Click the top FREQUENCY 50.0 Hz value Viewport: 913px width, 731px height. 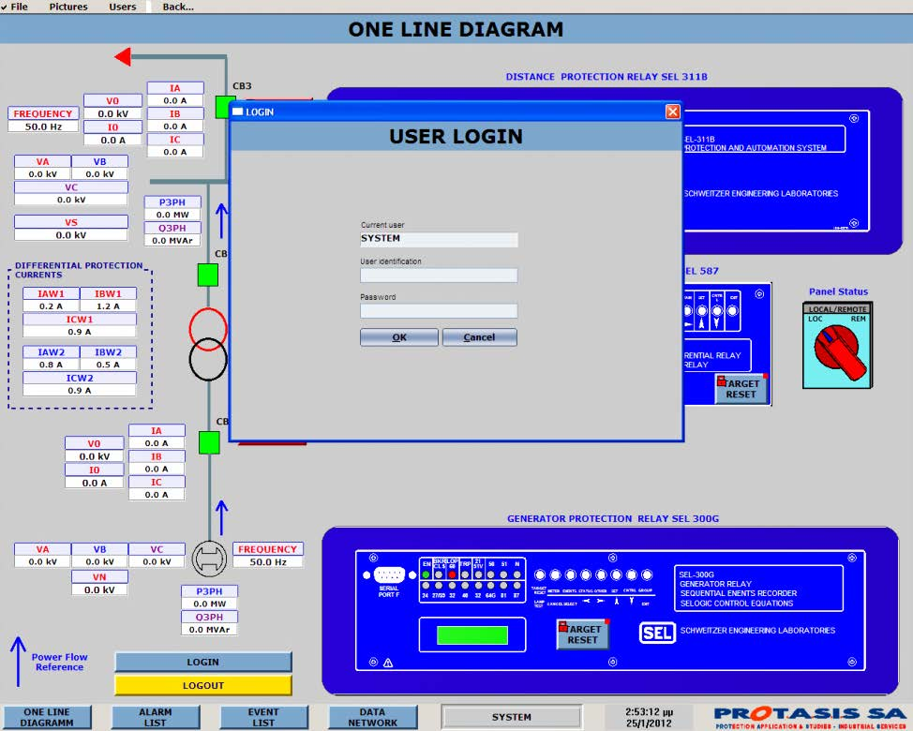tap(43, 127)
